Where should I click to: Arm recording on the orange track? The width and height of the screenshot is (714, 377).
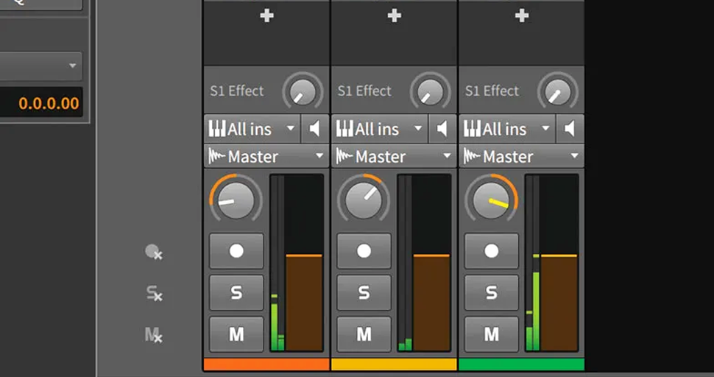pyautogui.click(x=236, y=251)
